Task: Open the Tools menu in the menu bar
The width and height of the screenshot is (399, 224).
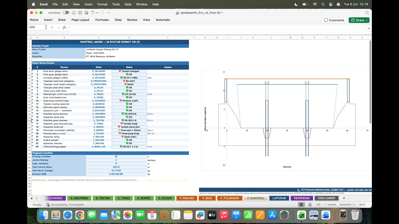Action: tap(116, 4)
